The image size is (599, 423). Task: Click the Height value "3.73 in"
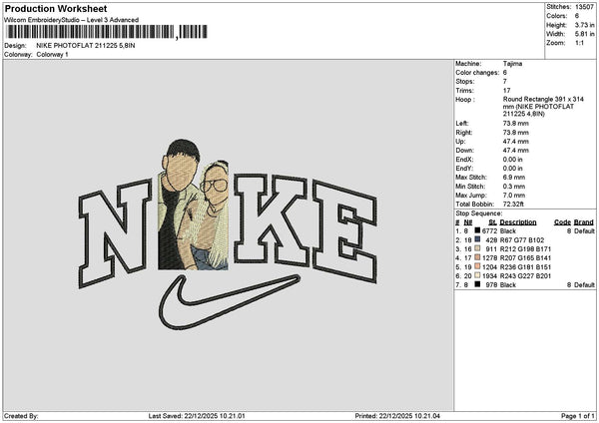(584, 25)
